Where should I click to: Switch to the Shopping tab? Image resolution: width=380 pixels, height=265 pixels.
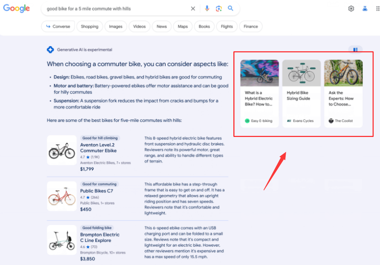tap(89, 27)
